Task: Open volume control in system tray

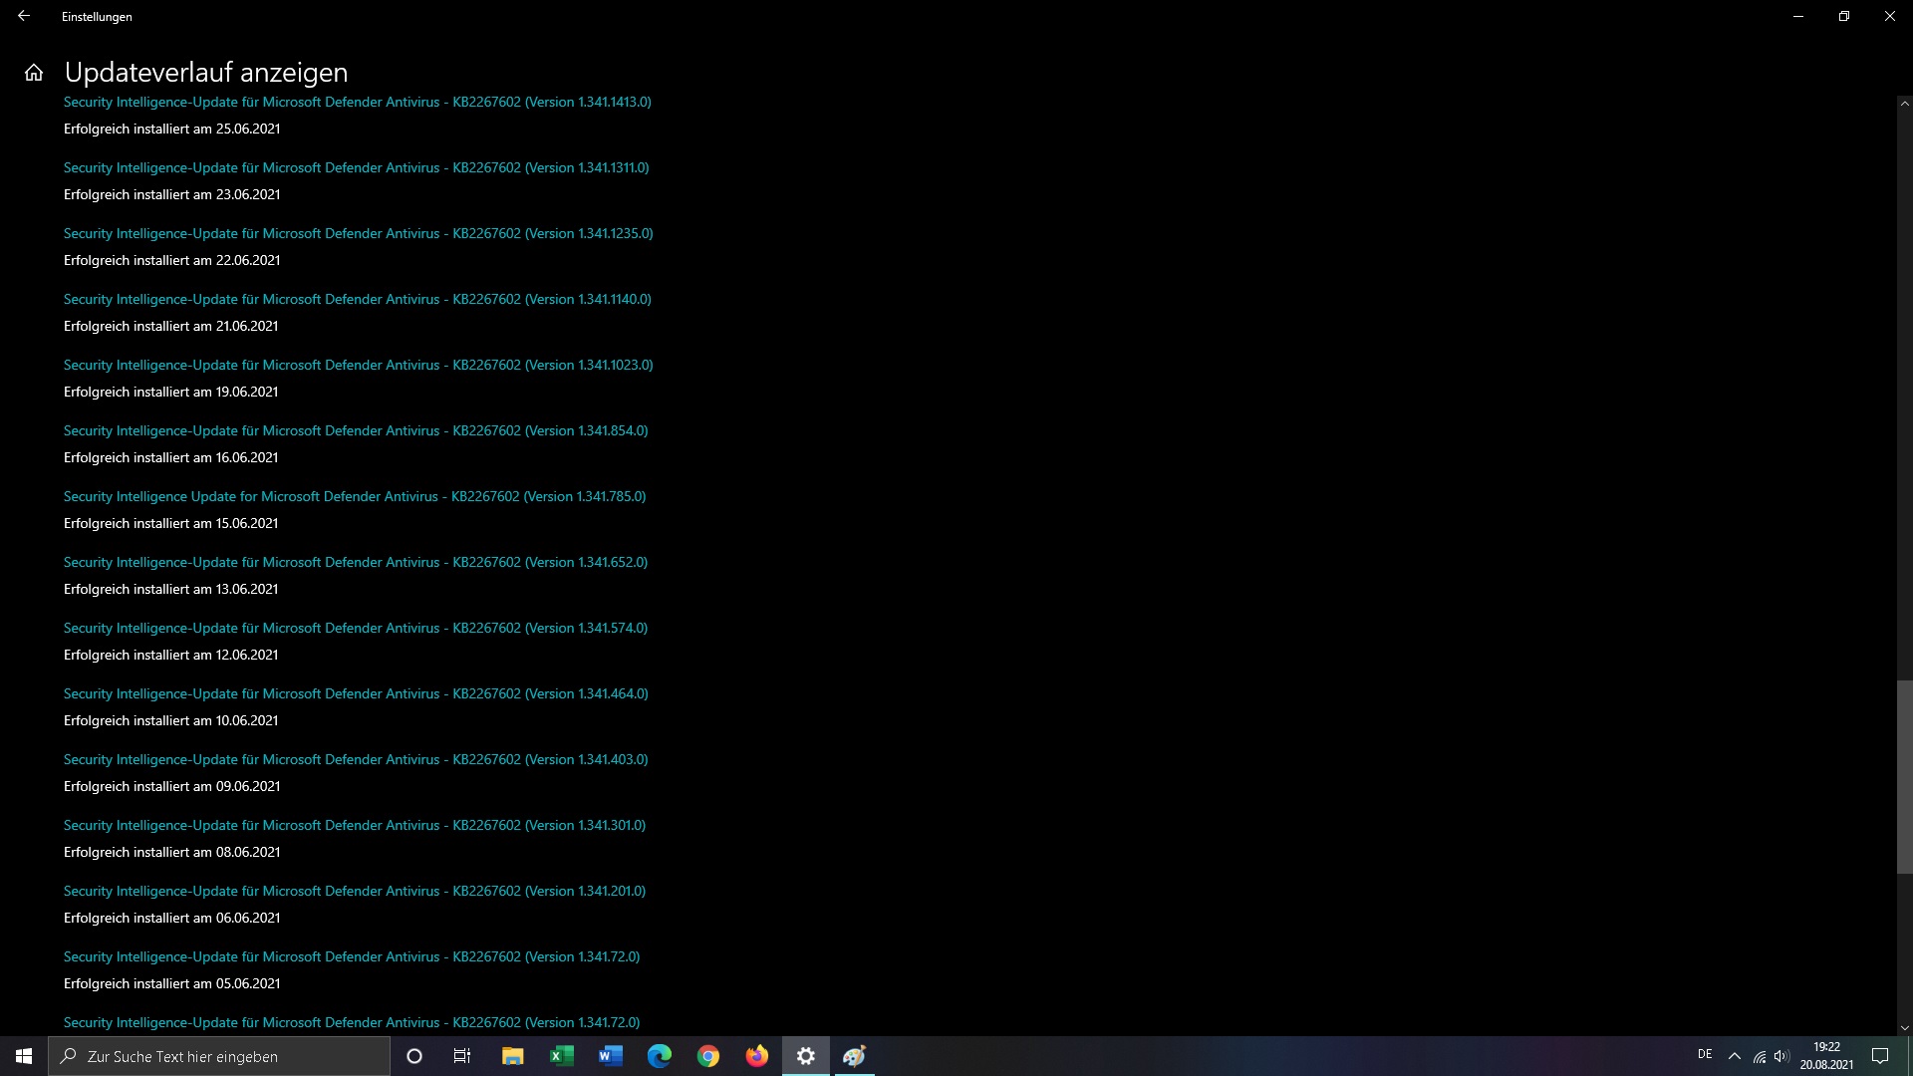Action: point(1781,1056)
